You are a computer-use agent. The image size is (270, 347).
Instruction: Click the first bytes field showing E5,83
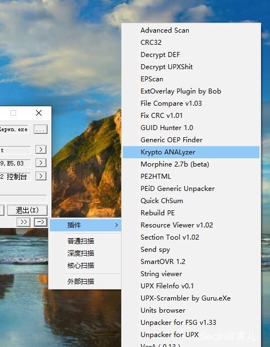tap(15, 163)
